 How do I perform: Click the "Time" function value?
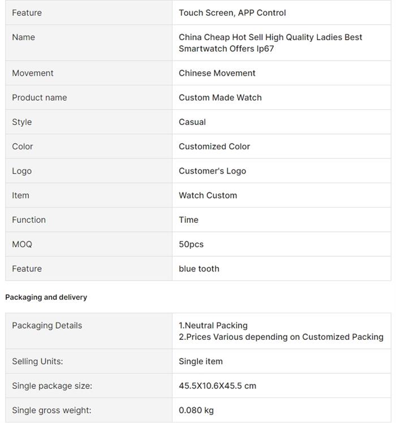pos(188,219)
